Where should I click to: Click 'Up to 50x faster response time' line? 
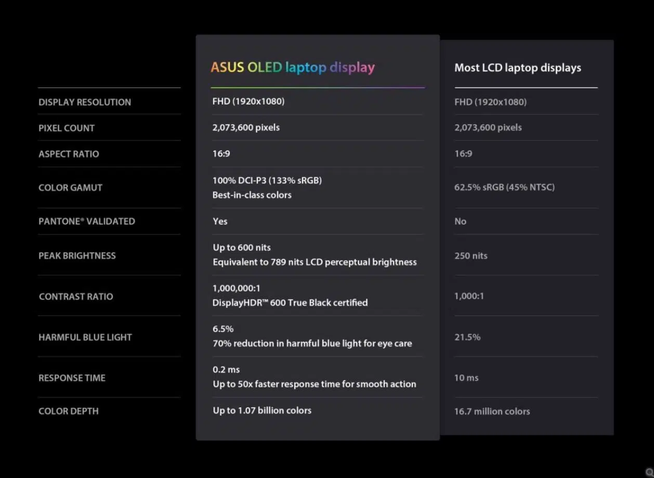(x=315, y=384)
